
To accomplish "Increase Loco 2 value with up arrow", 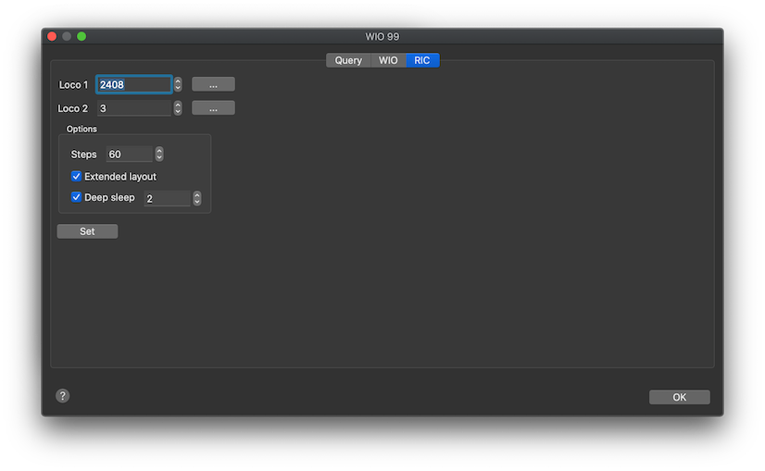I will (x=178, y=105).
